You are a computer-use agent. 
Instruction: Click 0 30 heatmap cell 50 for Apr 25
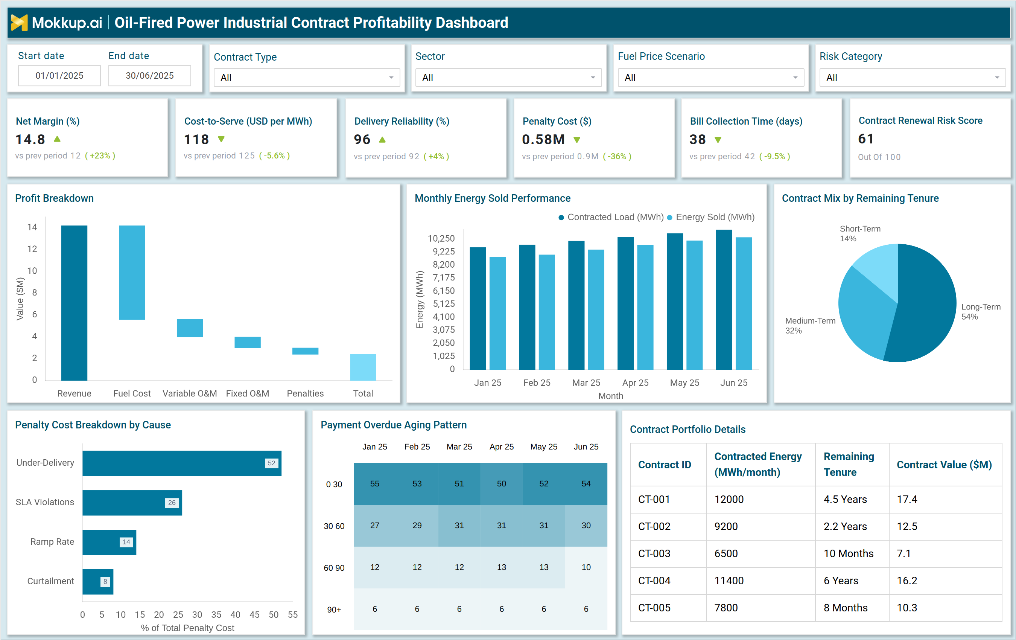[501, 484]
